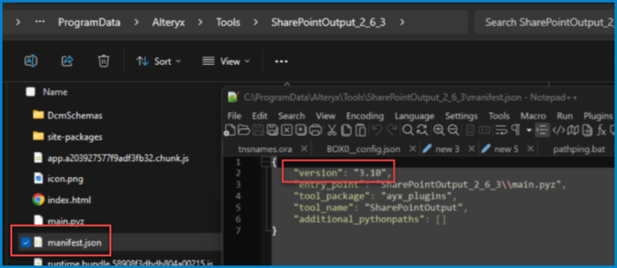Expand chevron after ProgramData in breadcrumb
The width and height of the screenshot is (617, 268).
click(136, 23)
